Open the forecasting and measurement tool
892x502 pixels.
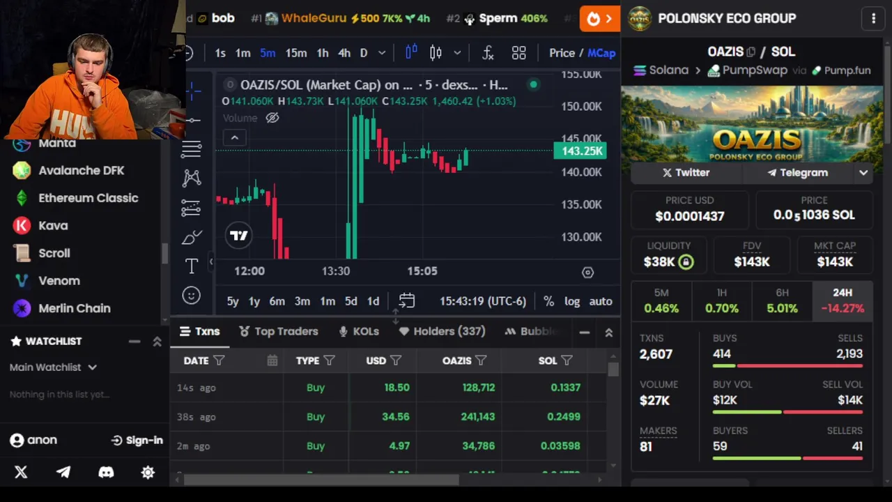click(x=192, y=208)
